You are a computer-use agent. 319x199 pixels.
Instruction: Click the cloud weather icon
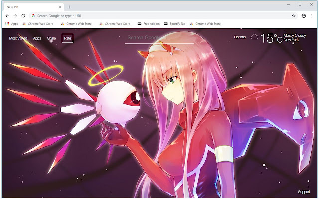coord(254,37)
